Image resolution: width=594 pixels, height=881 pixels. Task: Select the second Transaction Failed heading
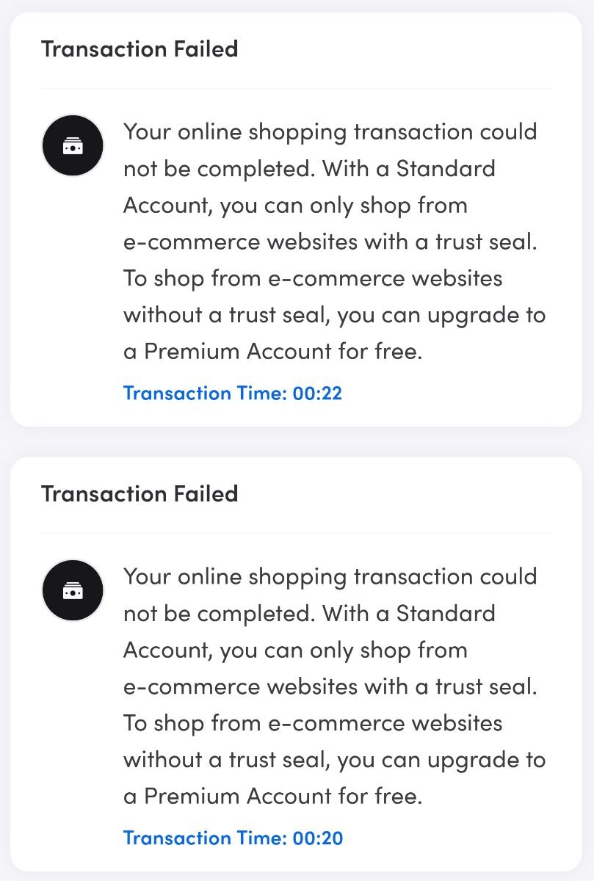(140, 493)
